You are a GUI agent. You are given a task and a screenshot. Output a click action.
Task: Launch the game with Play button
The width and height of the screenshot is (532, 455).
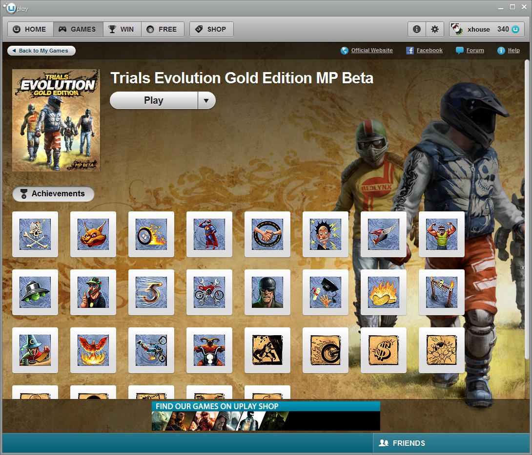(x=154, y=100)
